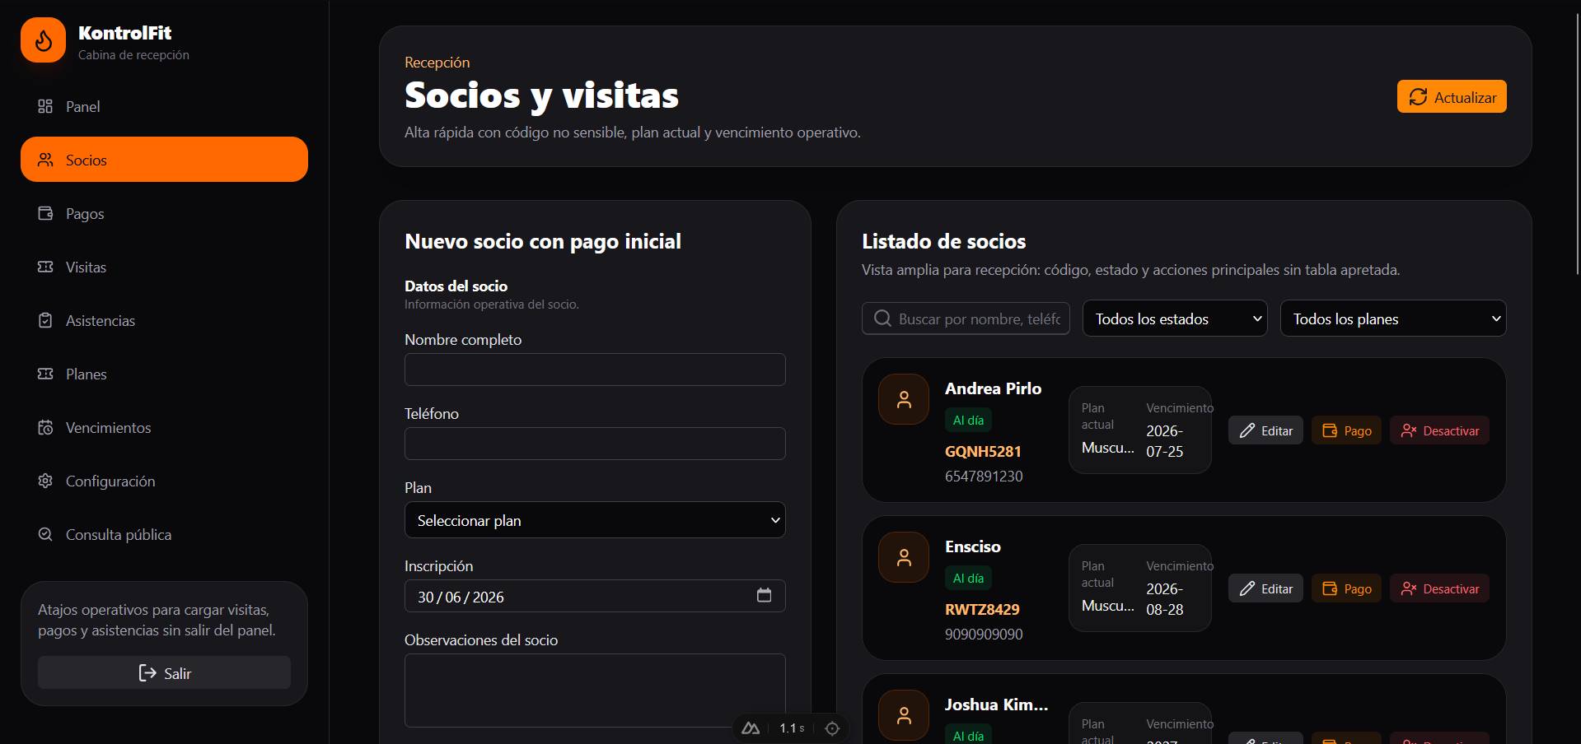Open the Seleccionar plan dropdown

click(595, 520)
